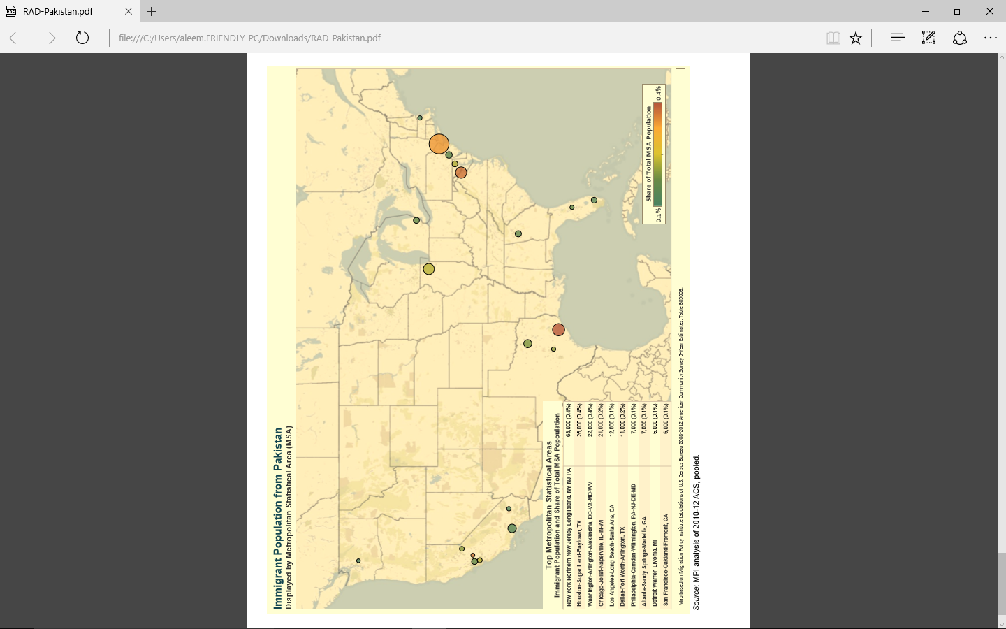Click the browser Forward arrow
The width and height of the screenshot is (1006, 629).
[49, 38]
